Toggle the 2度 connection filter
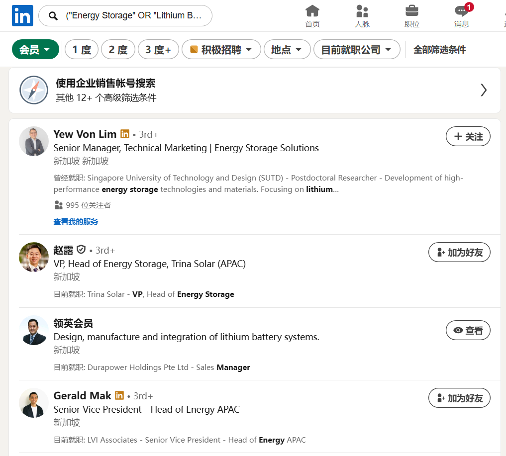 pos(118,49)
